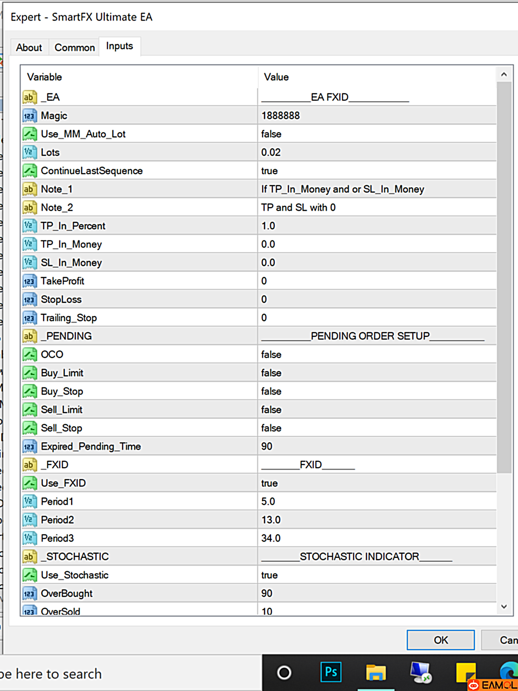Select the Period2 value 13.0

271,520
